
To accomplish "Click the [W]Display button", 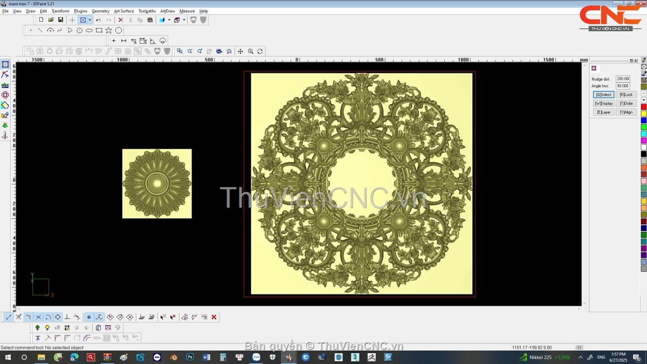I will pos(603,103).
